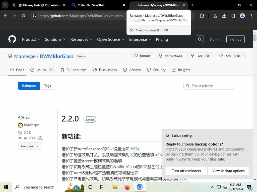This screenshot has width=257, height=192.
Task: Star the repository with Star button
Action: point(230,56)
